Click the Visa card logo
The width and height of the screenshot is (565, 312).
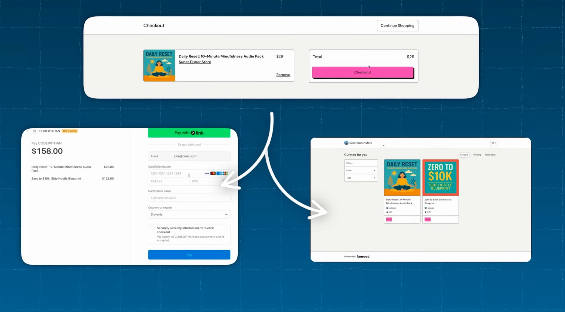pyautogui.click(x=207, y=174)
